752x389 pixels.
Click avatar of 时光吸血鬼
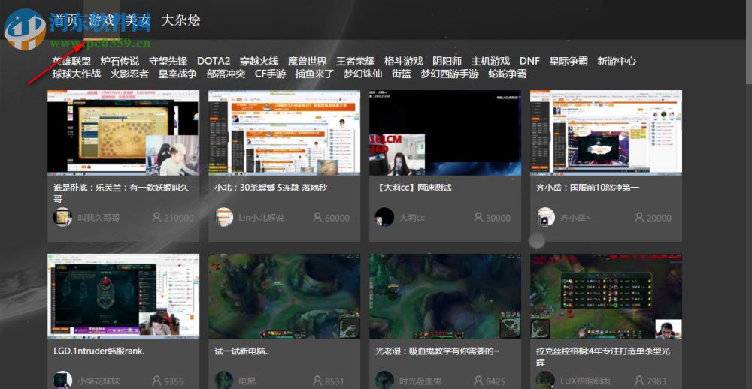point(384,381)
